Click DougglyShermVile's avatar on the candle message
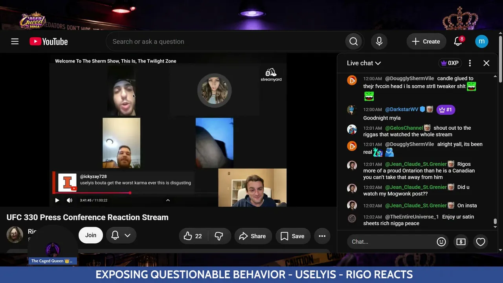The image size is (503, 283). pyautogui.click(x=352, y=80)
